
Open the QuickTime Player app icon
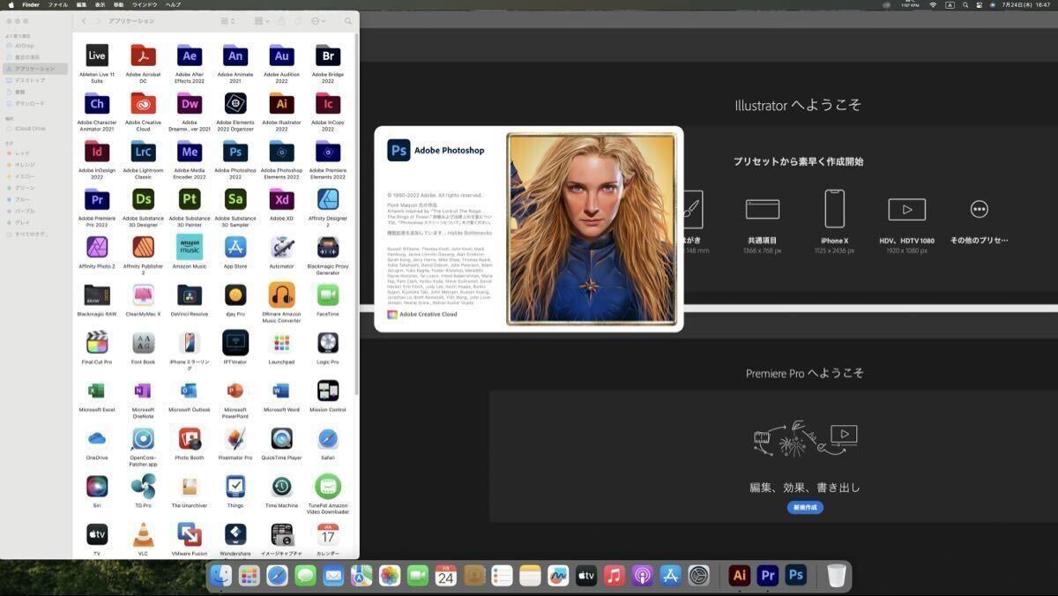pyautogui.click(x=281, y=438)
